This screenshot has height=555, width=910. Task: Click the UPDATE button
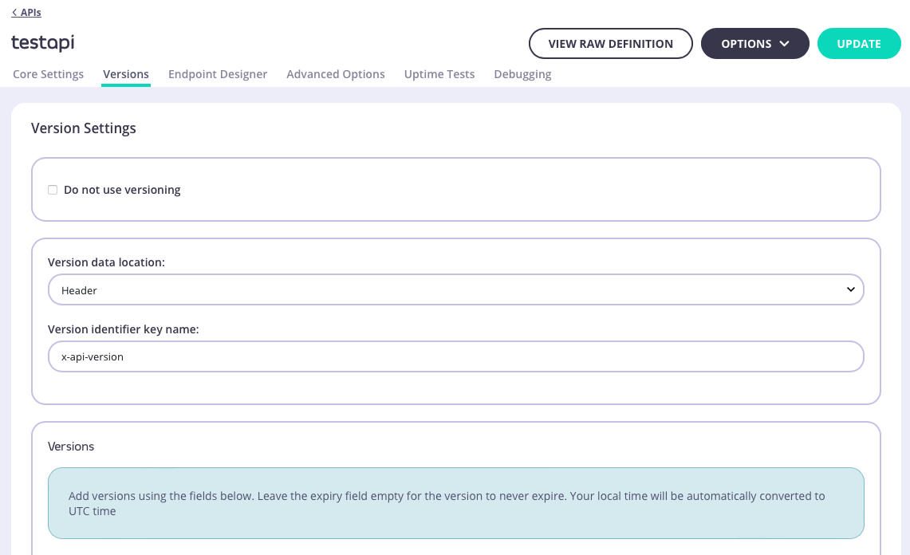point(859,43)
